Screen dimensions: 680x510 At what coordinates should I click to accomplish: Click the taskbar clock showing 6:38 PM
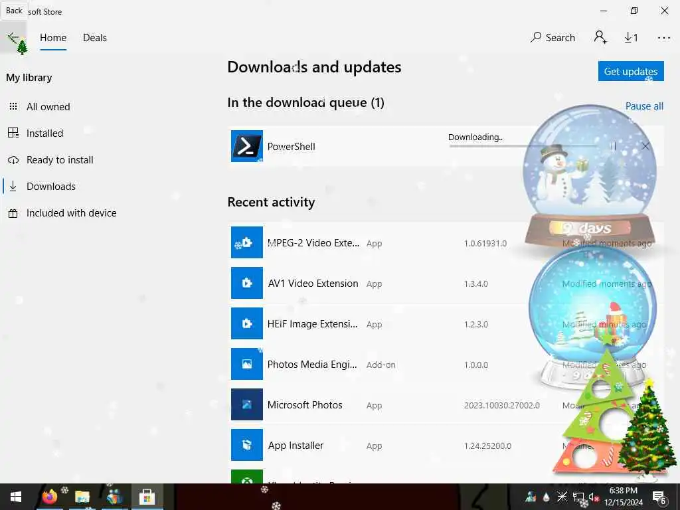coord(624,497)
